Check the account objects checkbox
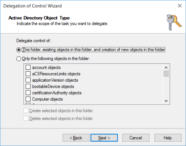The width and height of the screenshot is (186, 146). (x=28, y=67)
